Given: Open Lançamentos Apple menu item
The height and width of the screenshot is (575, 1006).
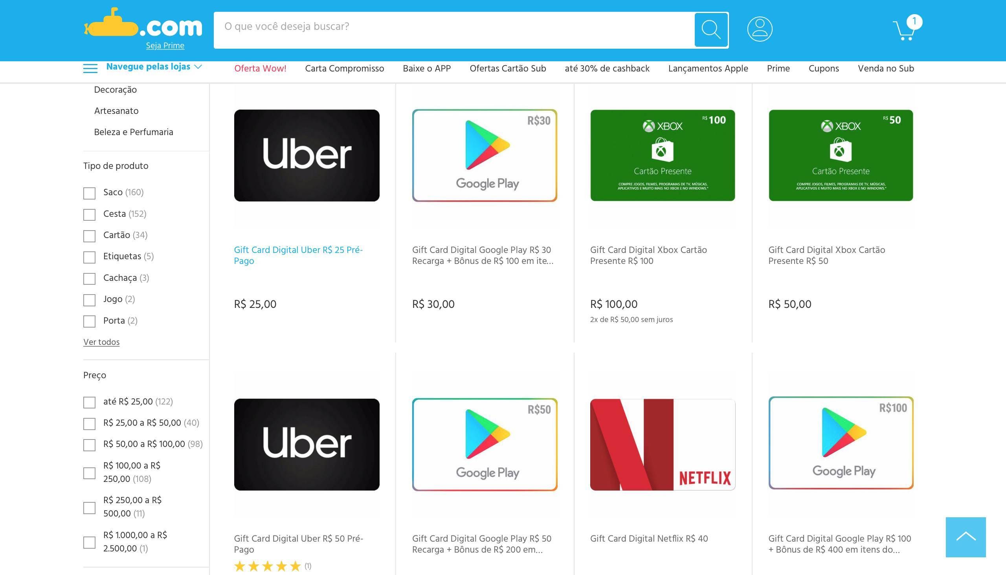Looking at the screenshot, I should [708, 68].
